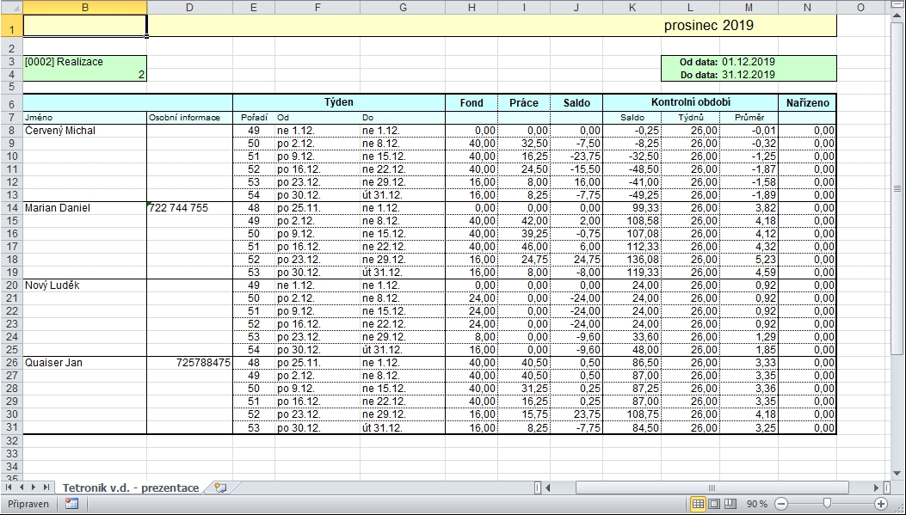Select column B header
906x515 pixels.
[85, 7]
